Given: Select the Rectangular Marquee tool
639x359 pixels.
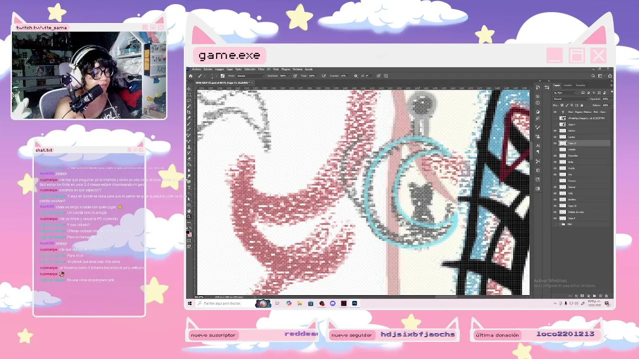Looking at the screenshot, I should (x=189, y=94).
